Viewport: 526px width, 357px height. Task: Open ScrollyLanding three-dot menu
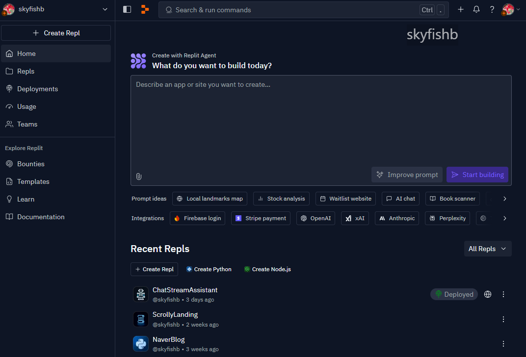[x=503, y=319]
